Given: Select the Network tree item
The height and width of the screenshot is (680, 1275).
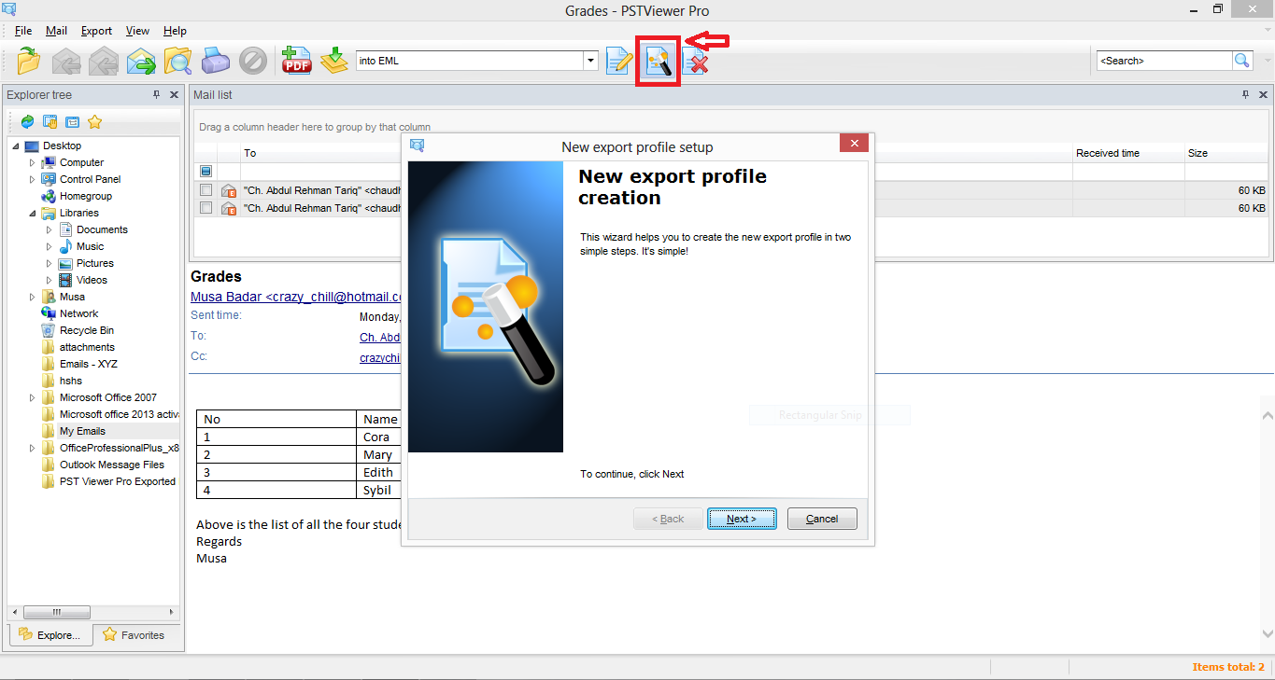Looking at the screenshot, I should (x=78, y=313).
